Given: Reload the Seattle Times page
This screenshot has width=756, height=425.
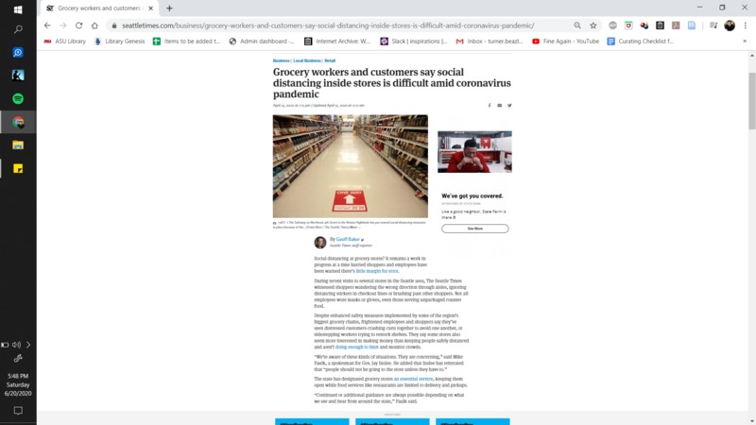Looking at the screenshot, I should pos(78,25).
